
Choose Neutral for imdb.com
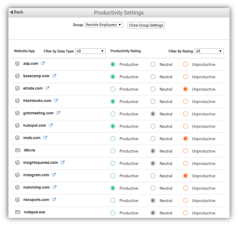click(x=153, y=139)
